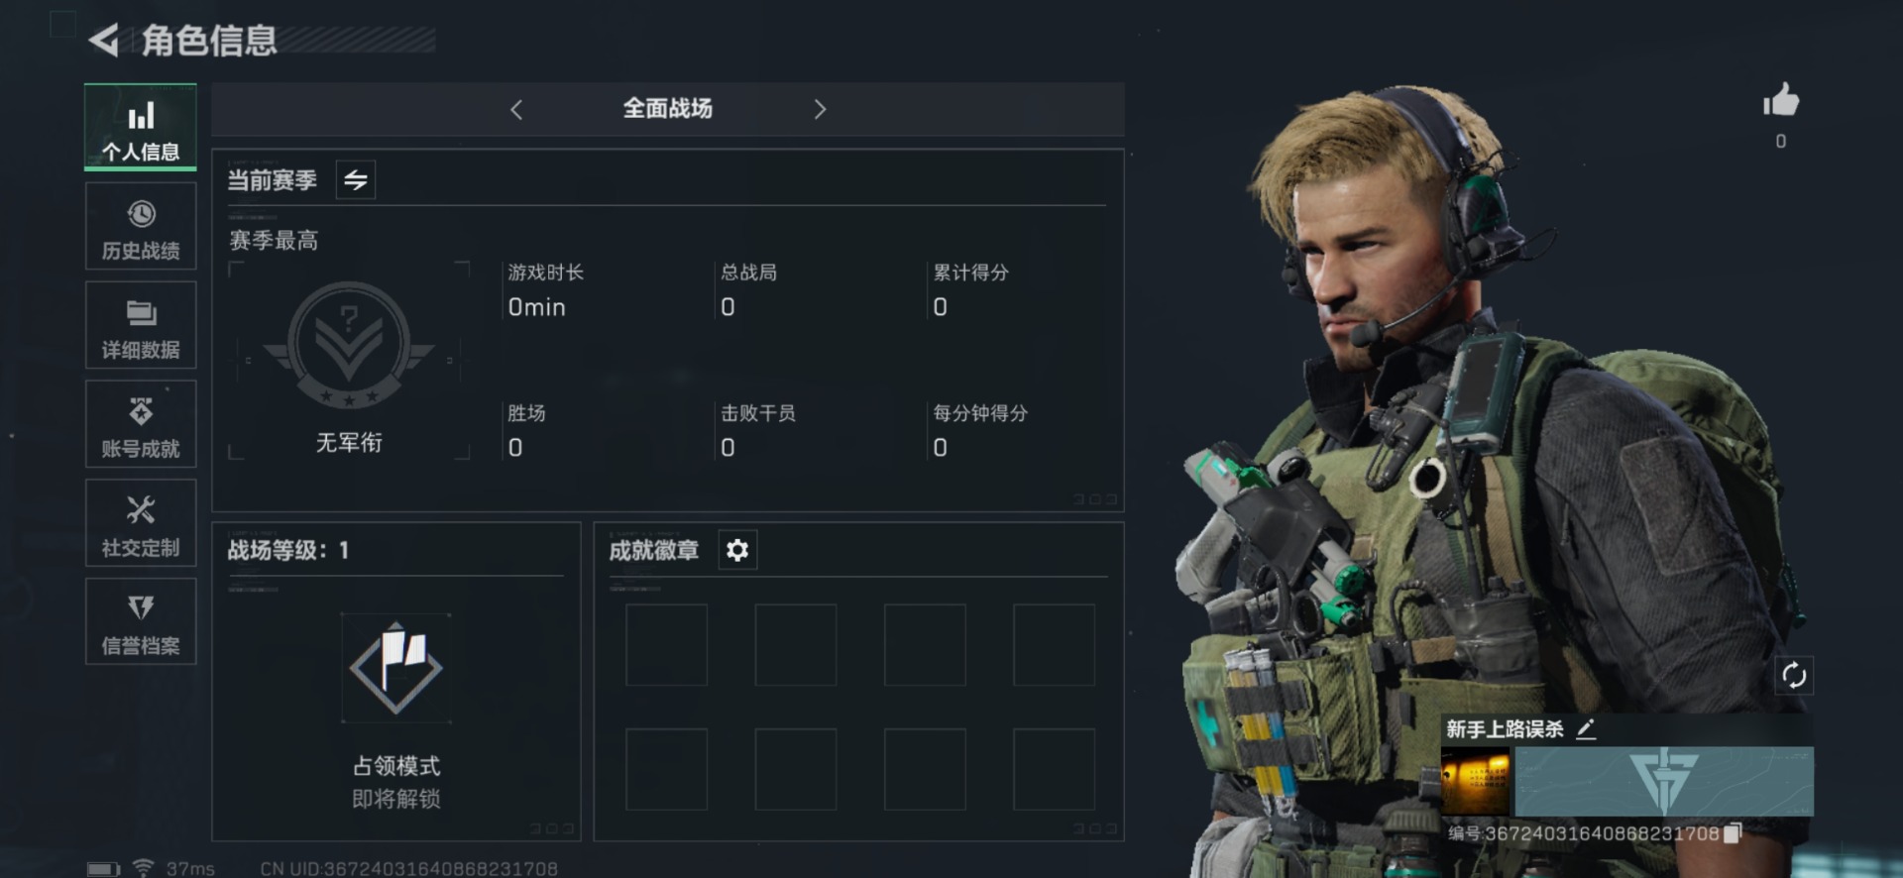Edit the nickname 新手上路误杀 with the pencil

click(x=1586, y=729)
